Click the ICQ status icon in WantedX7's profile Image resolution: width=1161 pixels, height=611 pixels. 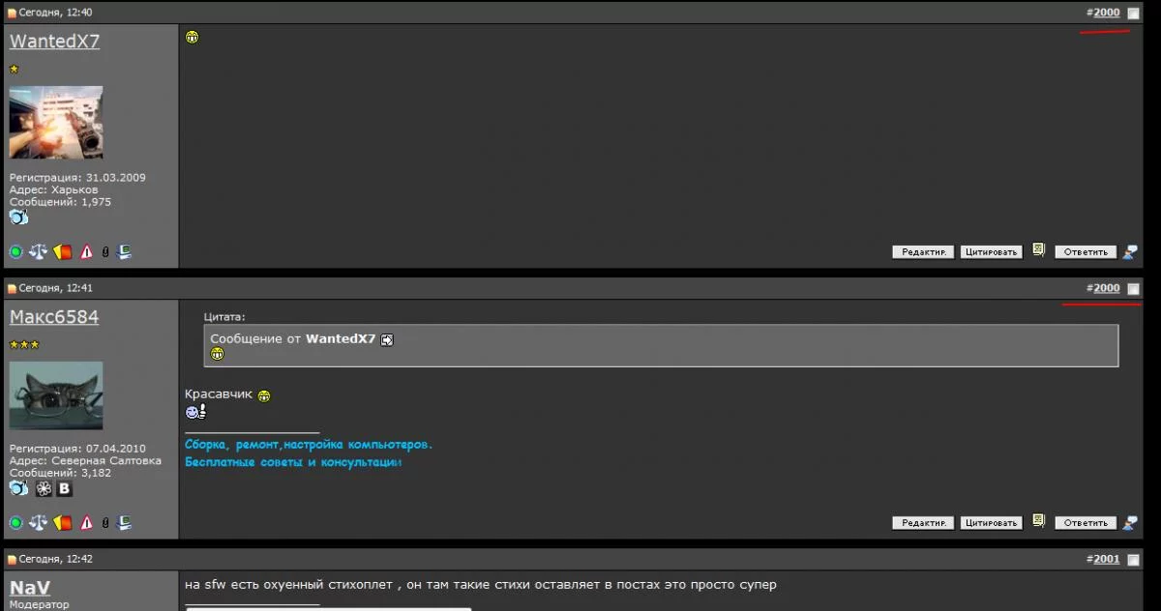pyautogui.click(x=17, y=218)
